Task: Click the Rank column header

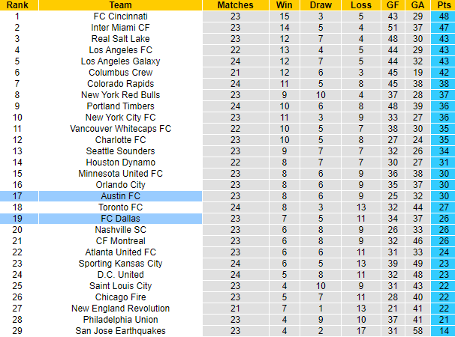Action: (x=19, y=5)
